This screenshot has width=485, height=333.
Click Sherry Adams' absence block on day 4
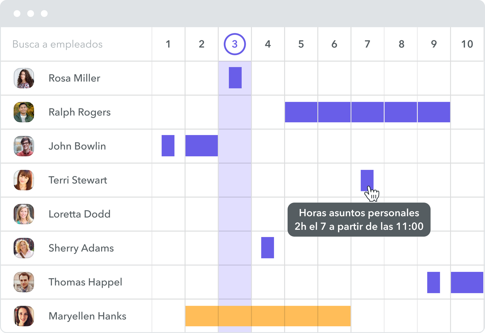[x=267, y=248]
